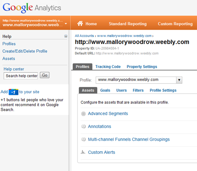The image size is (197, 171).
Task: Click the Search help center field
Action: 21,76
